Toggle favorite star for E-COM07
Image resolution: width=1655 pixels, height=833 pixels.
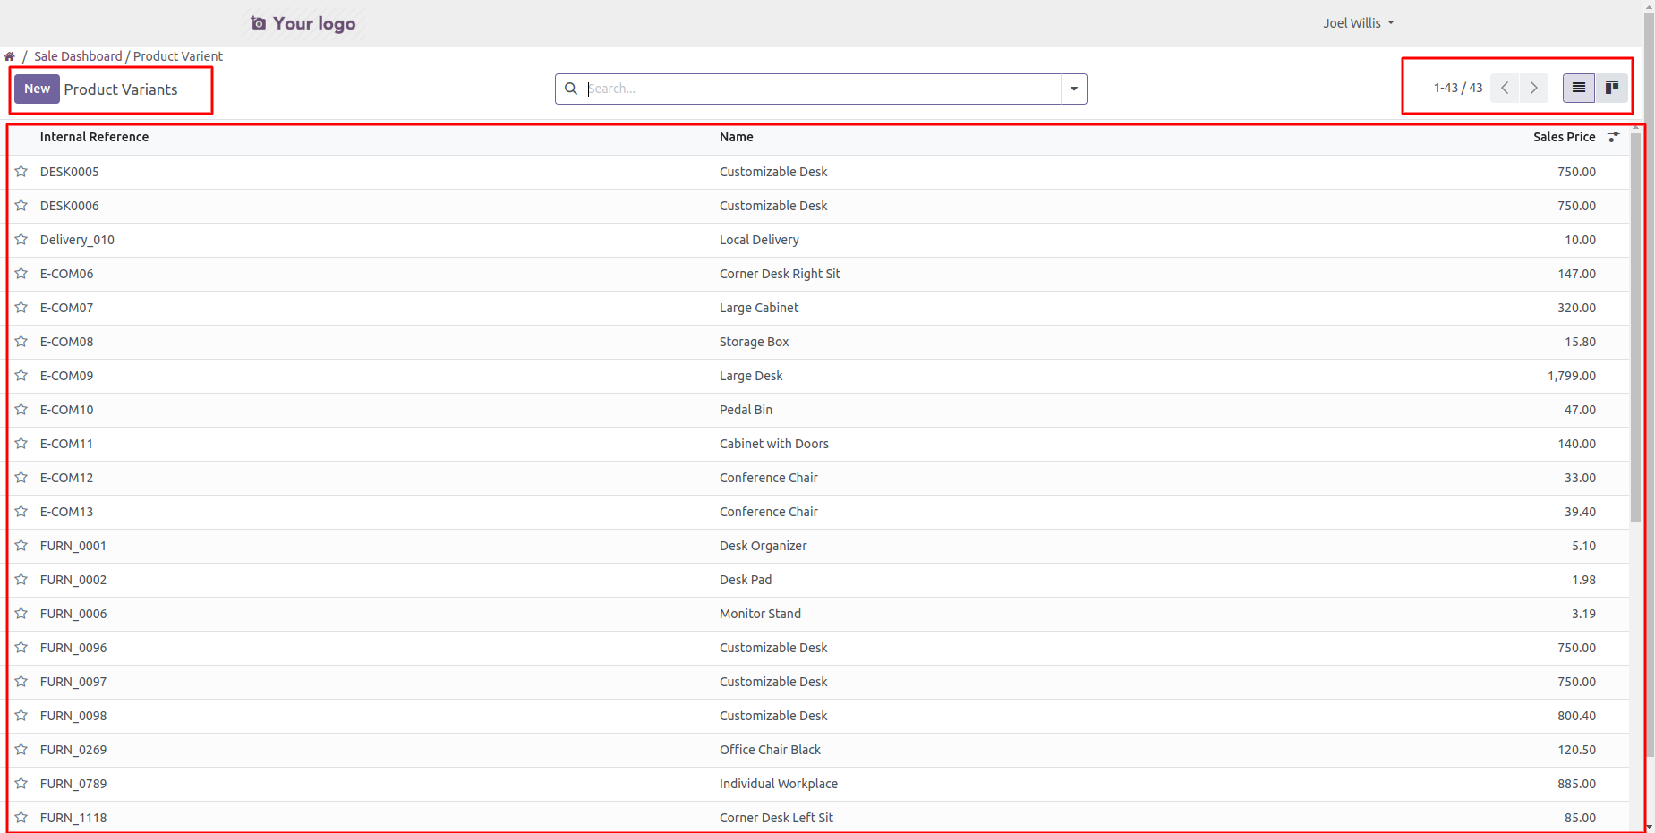(21, 307)
